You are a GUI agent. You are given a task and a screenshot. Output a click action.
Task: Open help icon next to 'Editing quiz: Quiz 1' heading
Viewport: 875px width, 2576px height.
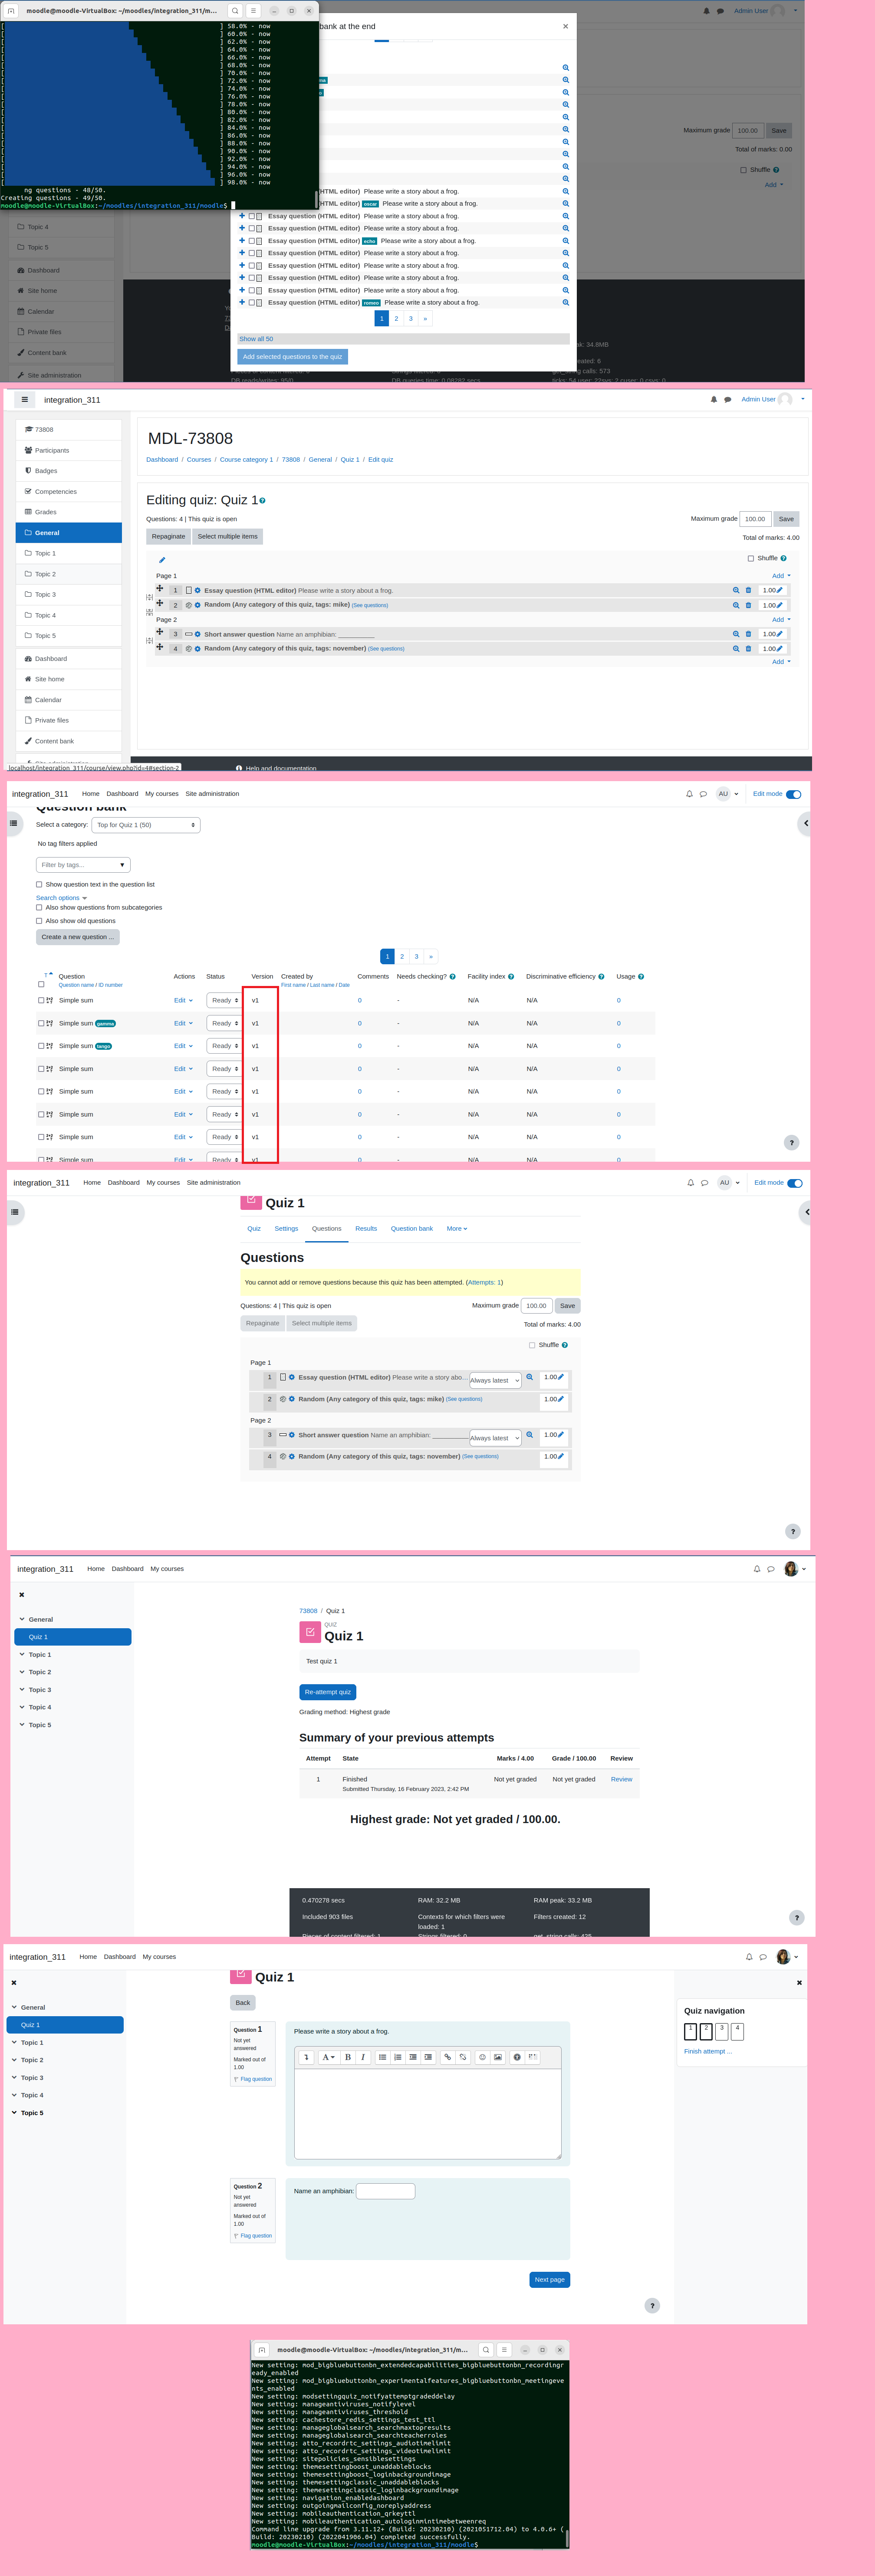tap(263, 501)
